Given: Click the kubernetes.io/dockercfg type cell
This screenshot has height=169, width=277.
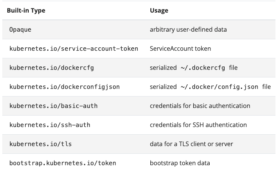Looking at the screenshot, I should point(51,68).
